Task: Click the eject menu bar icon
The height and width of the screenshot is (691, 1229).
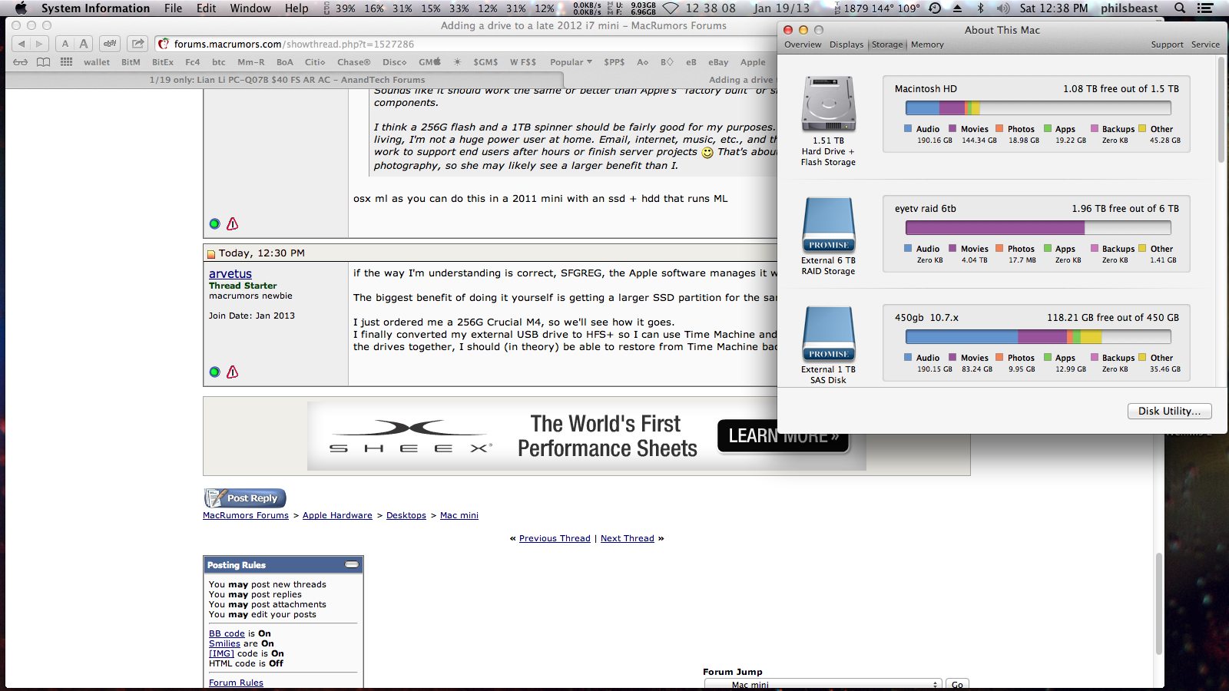Action: (x=958, y=8)
